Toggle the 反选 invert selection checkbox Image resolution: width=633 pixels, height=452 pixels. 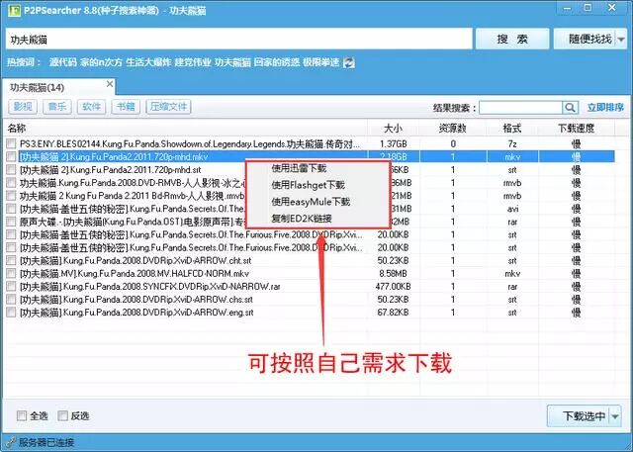tap(62, 415)
